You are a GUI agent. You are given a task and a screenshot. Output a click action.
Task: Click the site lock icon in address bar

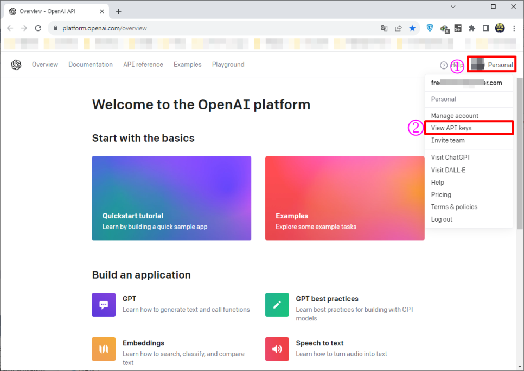pos(56,28)
